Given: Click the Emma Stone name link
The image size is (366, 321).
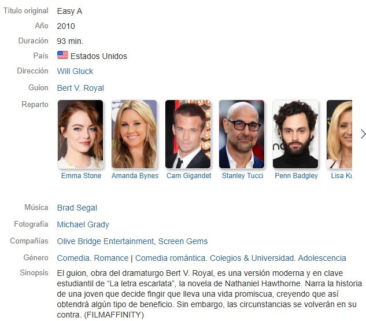Looking at the screenshot, I should pos(81,176).
